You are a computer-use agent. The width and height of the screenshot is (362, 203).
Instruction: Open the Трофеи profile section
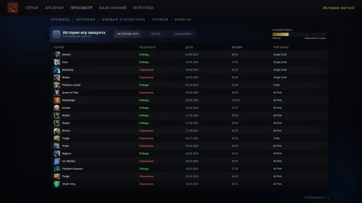pos(160,20)
